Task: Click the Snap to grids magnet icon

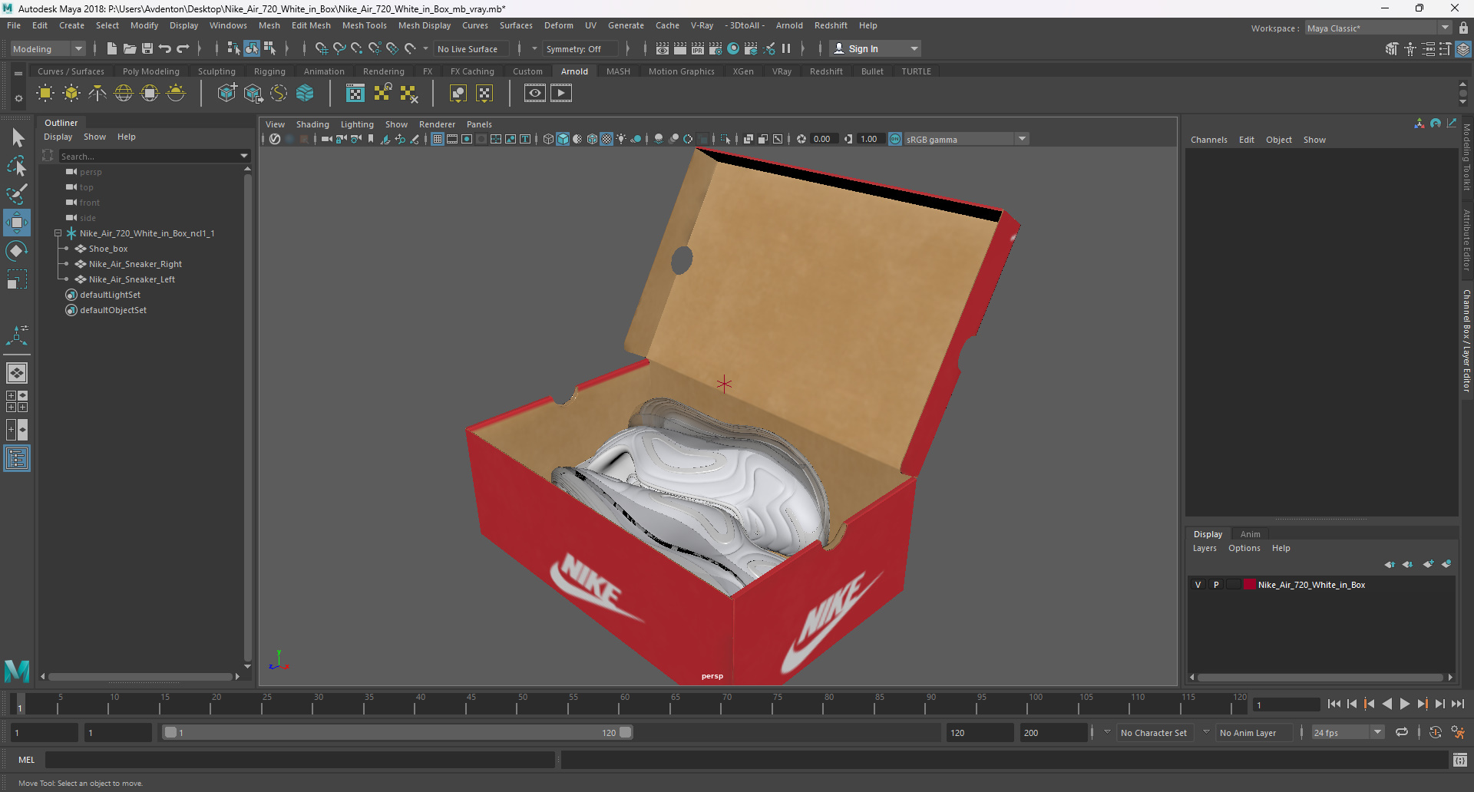Action: 321,48
